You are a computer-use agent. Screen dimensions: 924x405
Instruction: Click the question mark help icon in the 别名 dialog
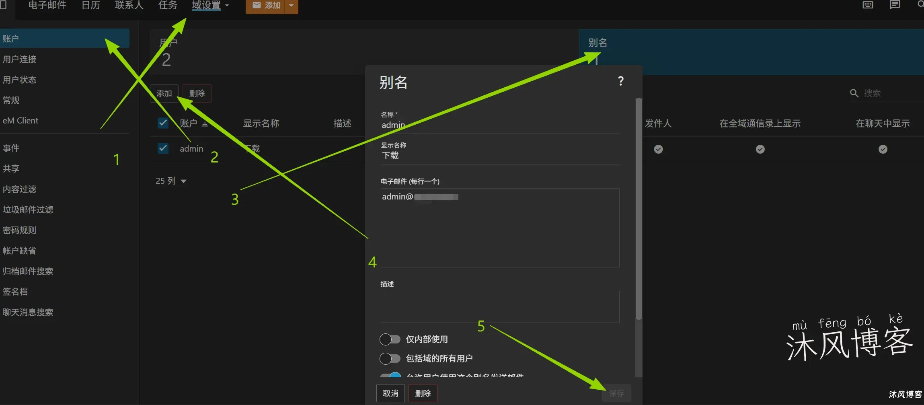tap(621, 81)
